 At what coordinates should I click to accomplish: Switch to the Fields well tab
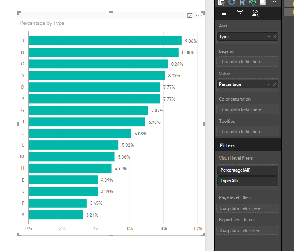225,14
